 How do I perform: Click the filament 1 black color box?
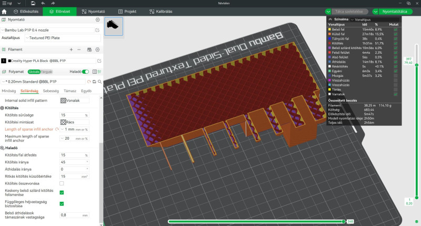[4, 61]
